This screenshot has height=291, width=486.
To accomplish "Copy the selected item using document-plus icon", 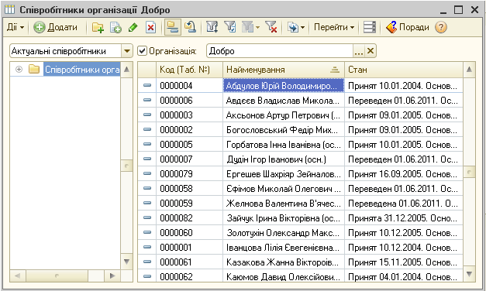I will point(115,27).
